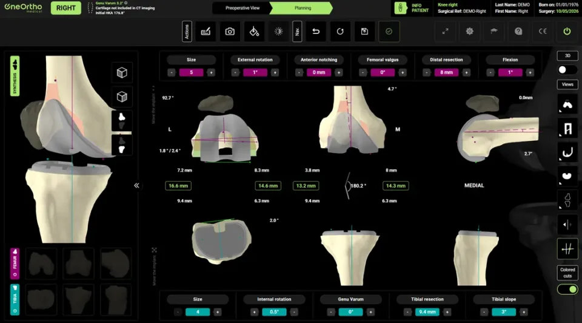The width and height of the screenshot is (582, 323).
Task: Click the Distal resection 8 mm field
Action: (447, 72)
